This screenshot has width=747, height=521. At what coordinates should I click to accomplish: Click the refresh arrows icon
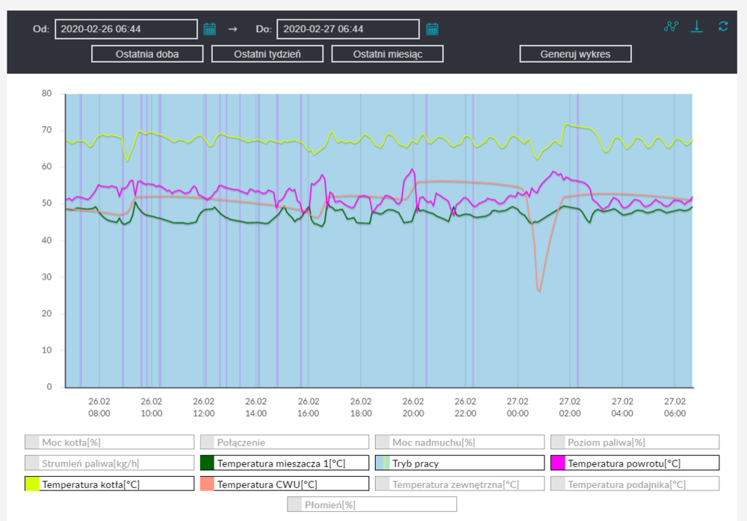pos(722,26)
